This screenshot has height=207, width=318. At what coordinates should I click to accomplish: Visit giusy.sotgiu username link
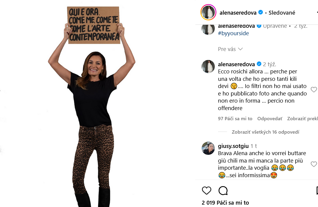pos(233,146)
